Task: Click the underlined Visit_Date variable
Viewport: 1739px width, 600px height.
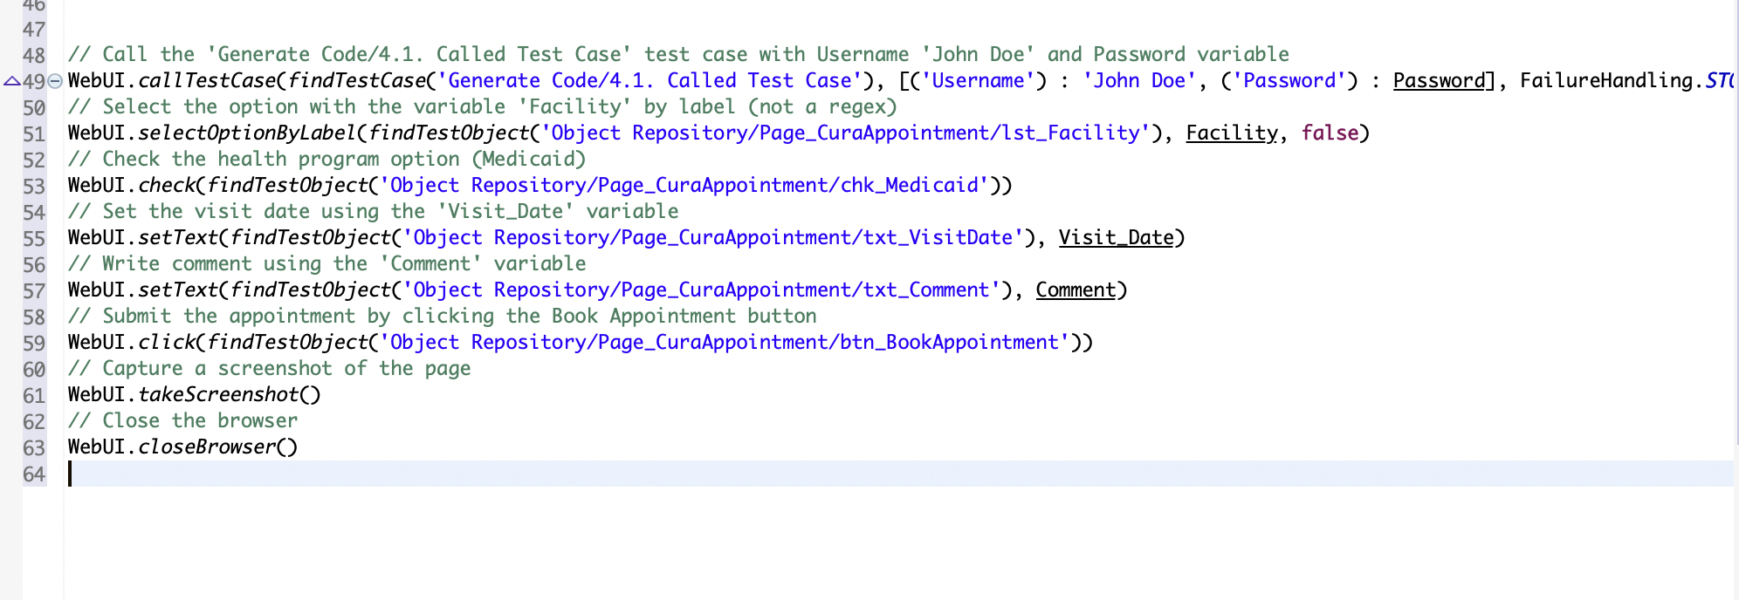Action: pos(1116,237)
